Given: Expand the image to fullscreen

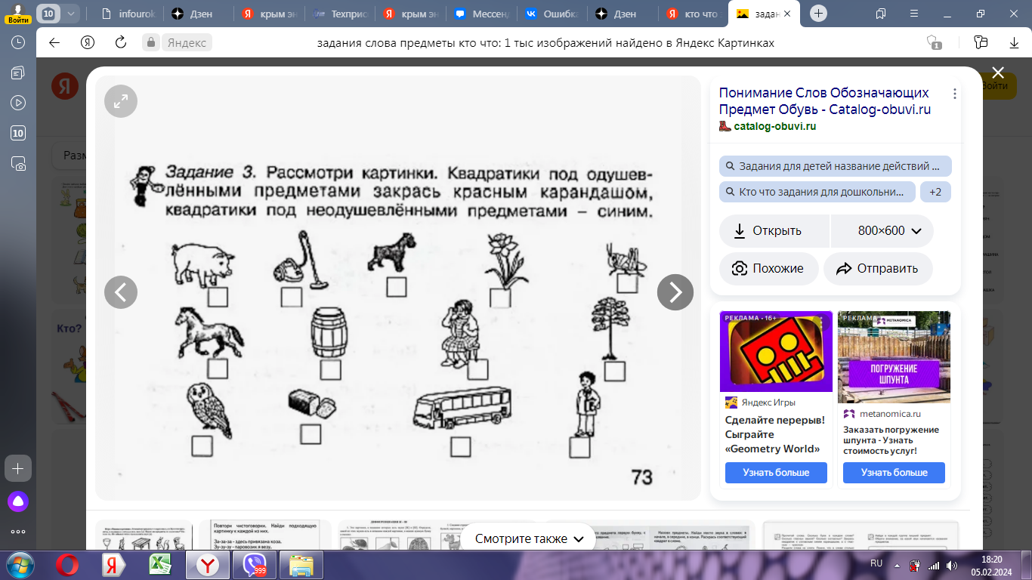Looking at the screenshot, I should tap(121, 101).
